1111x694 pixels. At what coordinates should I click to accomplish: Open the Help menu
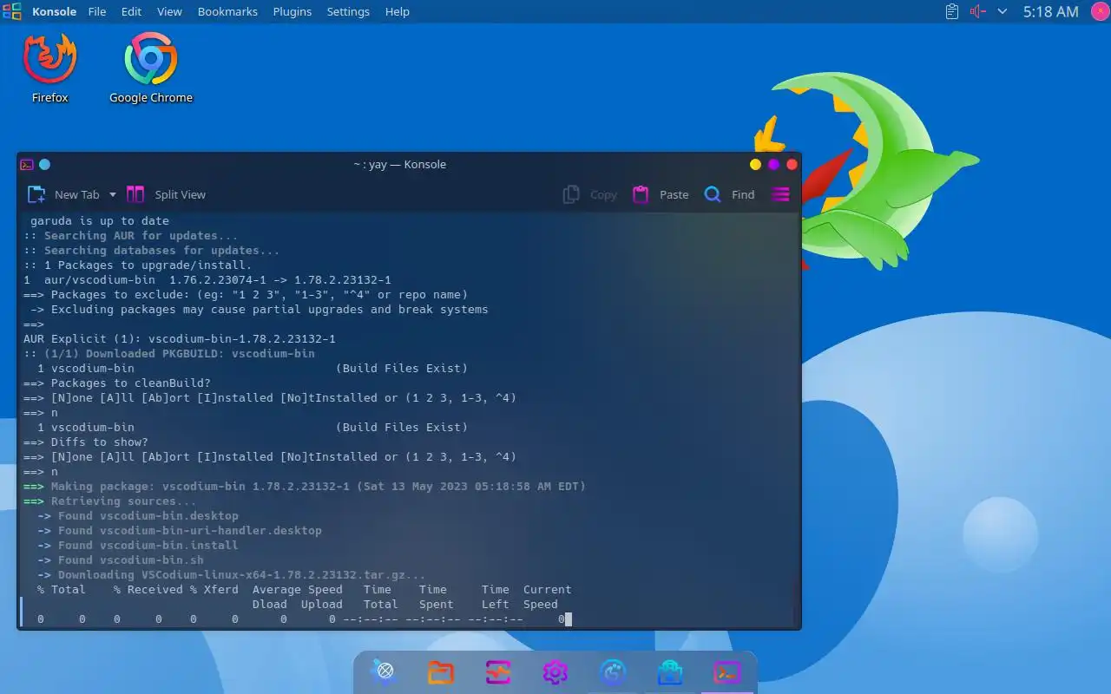point(397,11)
